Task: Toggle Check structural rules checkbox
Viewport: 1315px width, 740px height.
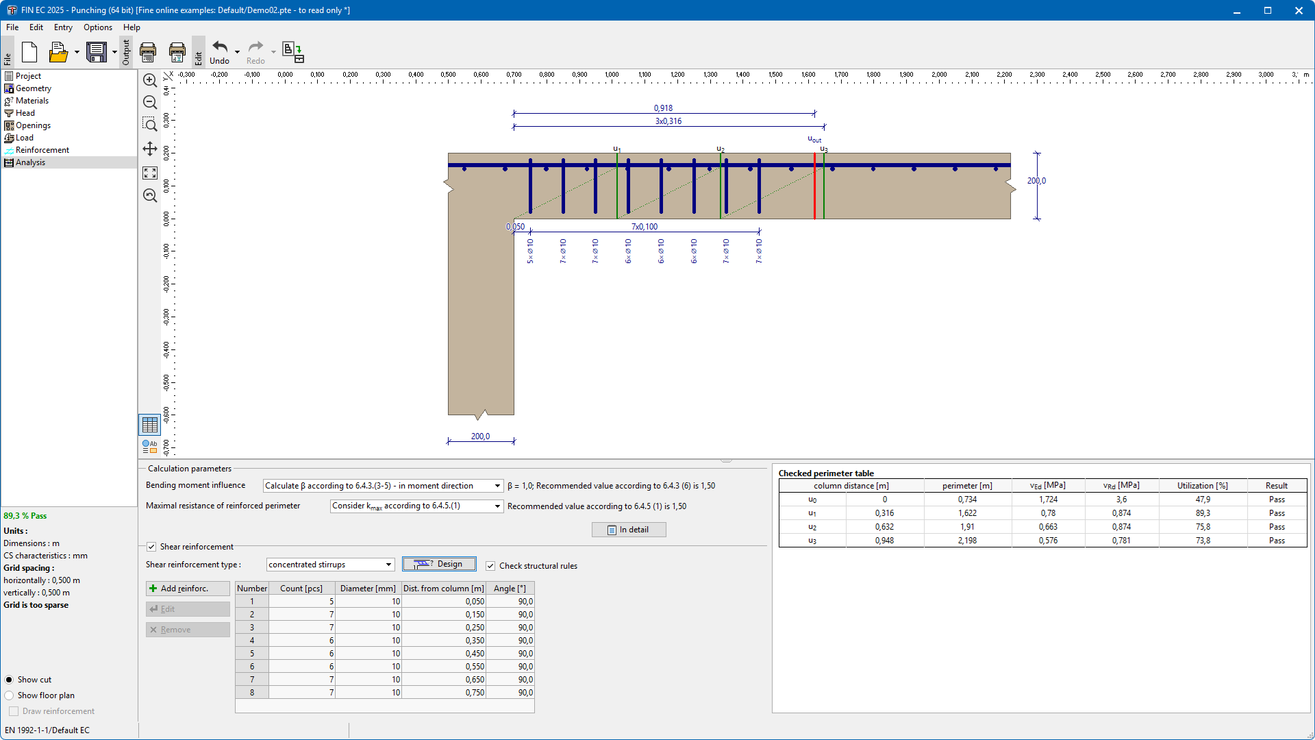Action: click(x=490, y=566)
